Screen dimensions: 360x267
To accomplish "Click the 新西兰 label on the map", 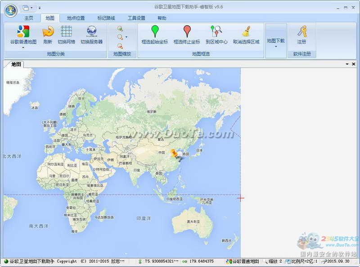I will (x=227, y=240).
